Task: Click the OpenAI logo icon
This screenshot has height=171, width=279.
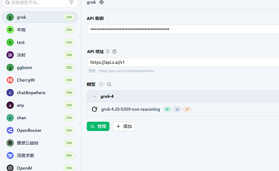Action: pos(10,168)
